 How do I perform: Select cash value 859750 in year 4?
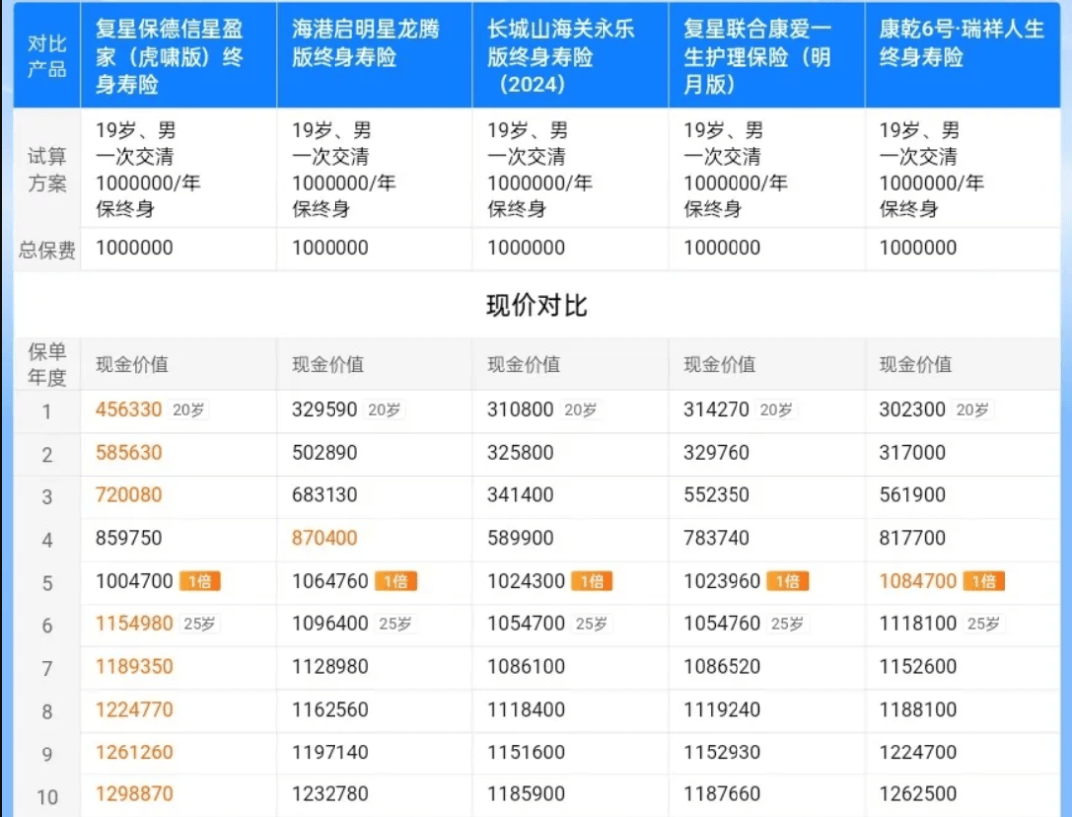128,538
